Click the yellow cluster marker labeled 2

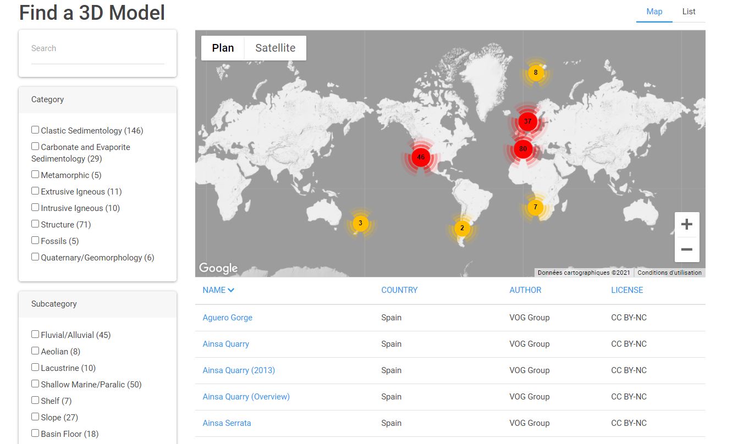(x=462, y=228)
